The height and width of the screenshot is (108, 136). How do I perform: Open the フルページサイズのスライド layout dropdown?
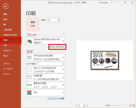pos(46,70)
